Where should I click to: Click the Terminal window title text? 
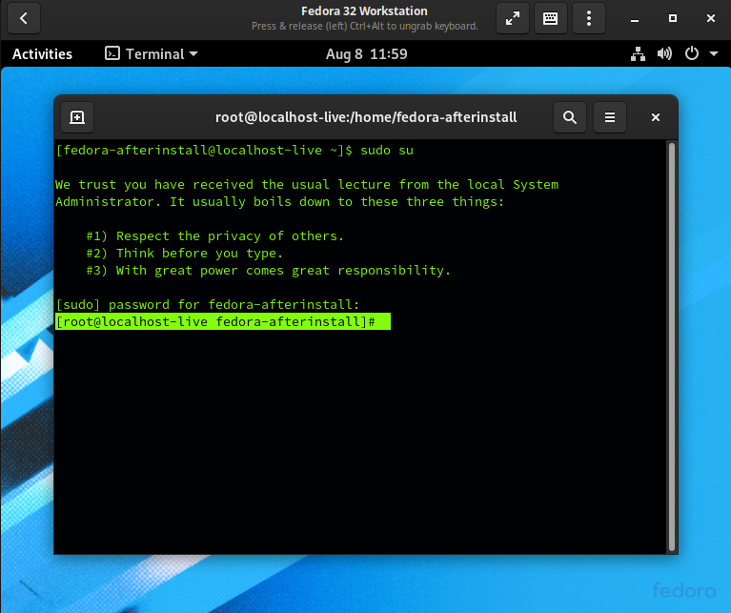[366, 117]
